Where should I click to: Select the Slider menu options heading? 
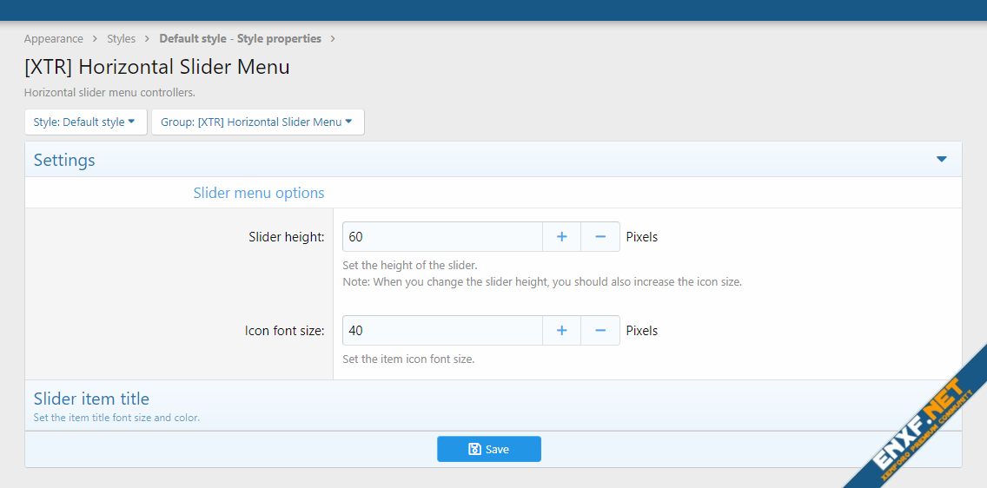click(259, 193)
